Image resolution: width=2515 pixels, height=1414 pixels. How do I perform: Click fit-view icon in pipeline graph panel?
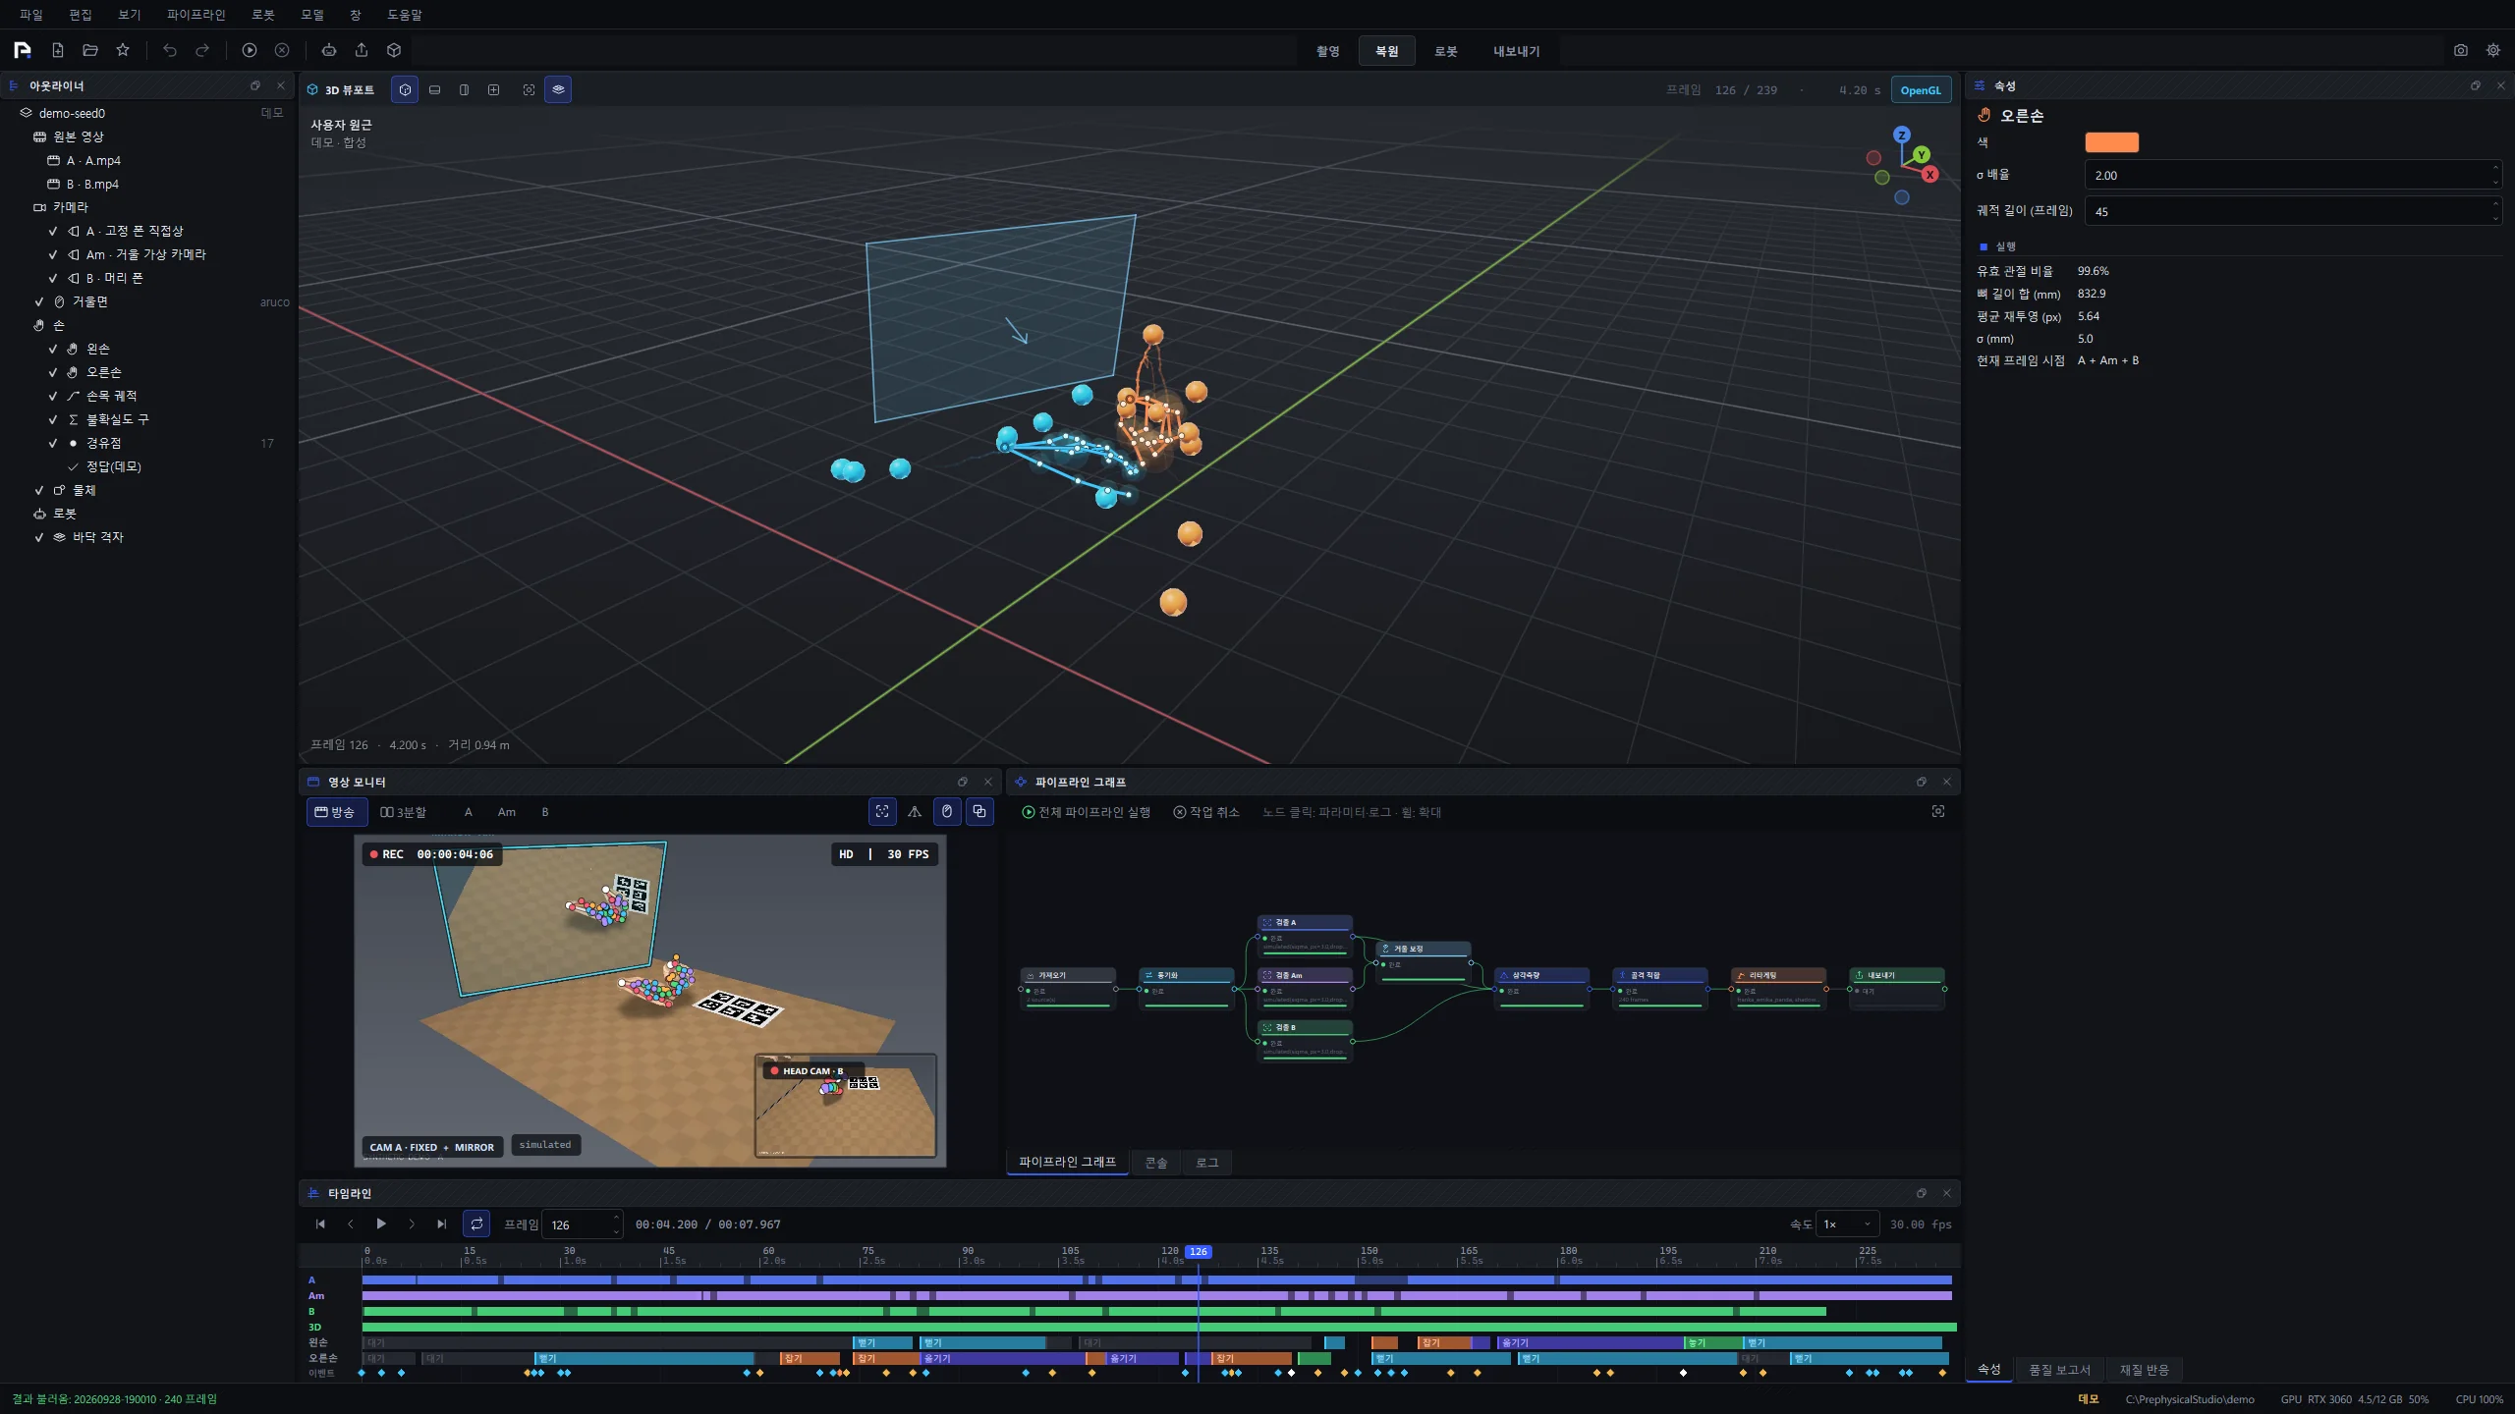click(x=1938, y=811)
